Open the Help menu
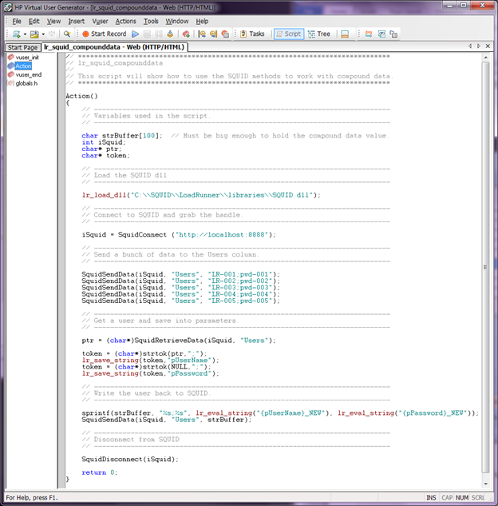 [x=202, y=22]
